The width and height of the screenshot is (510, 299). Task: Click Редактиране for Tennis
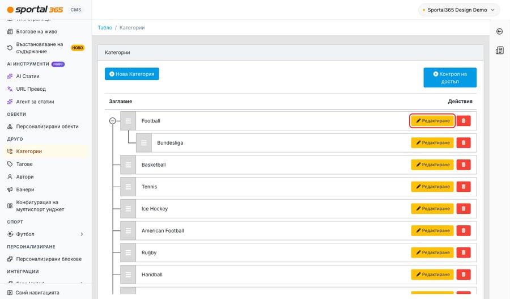(432, 187)
